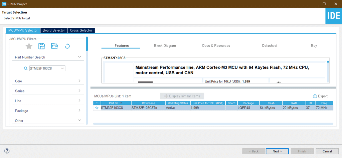This screenshot has width=342, height=158.
Task: Click the Export icon
Action: pyautogui.click(x=315, y=96)
